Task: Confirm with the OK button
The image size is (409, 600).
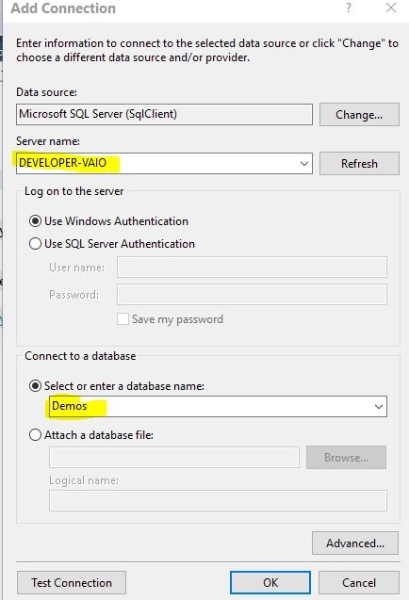Action: coord(270,583)
